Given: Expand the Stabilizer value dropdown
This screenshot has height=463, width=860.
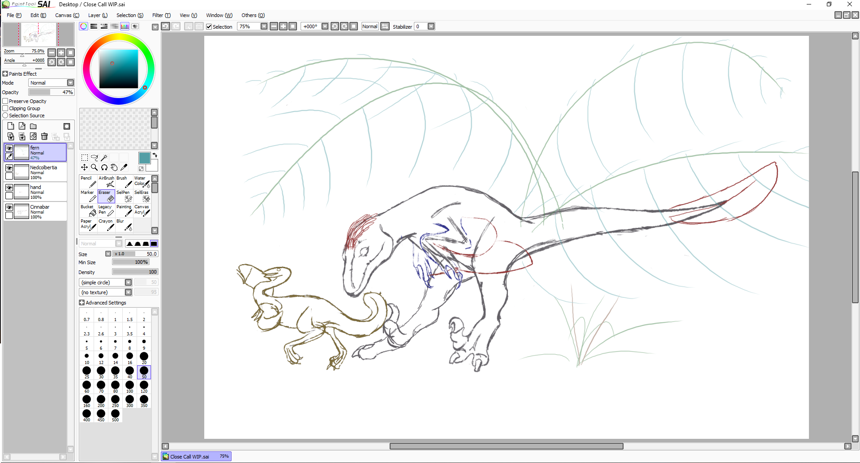Looking at the screenshot, I should (x=431, y=26).
